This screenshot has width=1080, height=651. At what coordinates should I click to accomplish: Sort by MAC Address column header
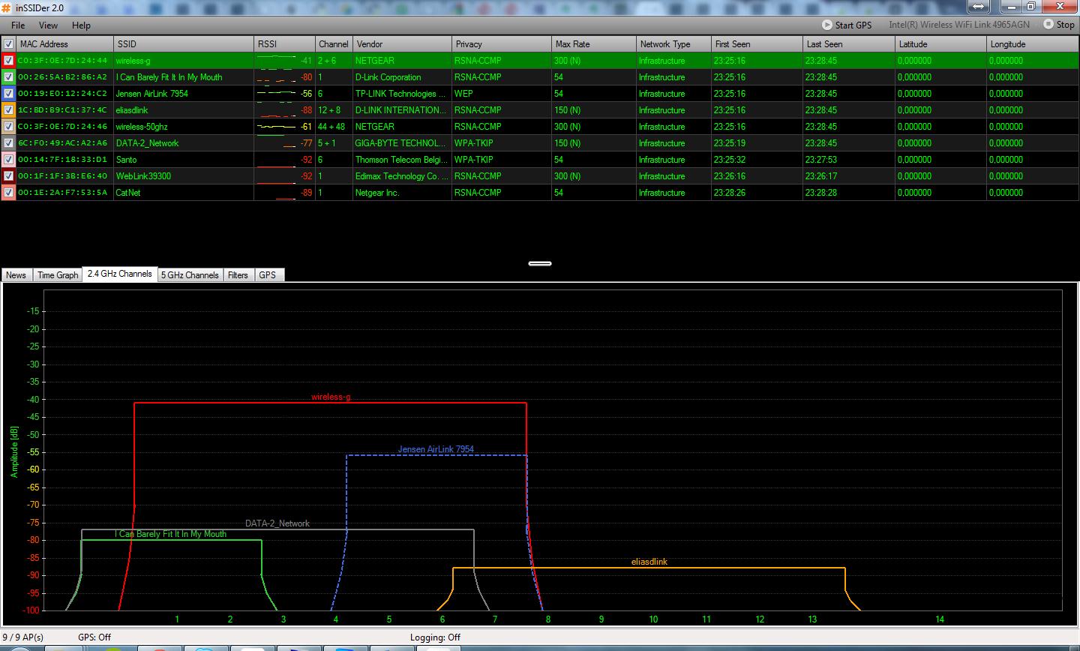click(64, 44)
